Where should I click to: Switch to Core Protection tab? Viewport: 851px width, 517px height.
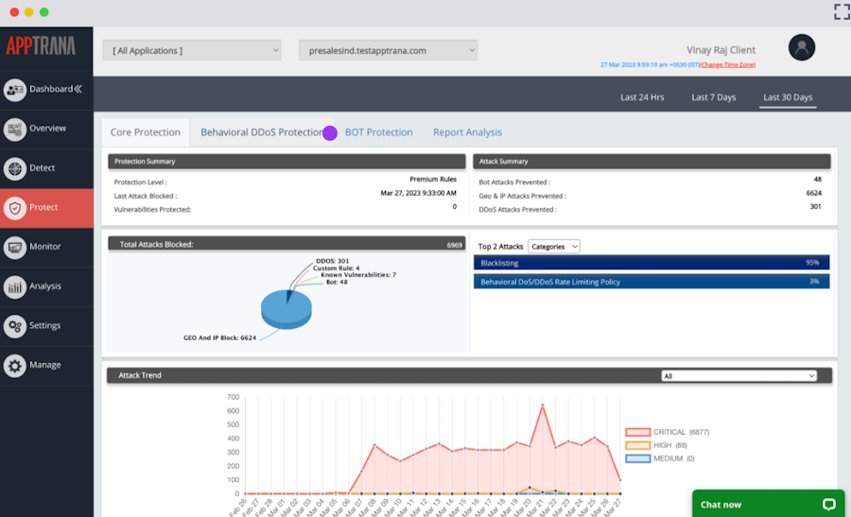click(145, 132)
